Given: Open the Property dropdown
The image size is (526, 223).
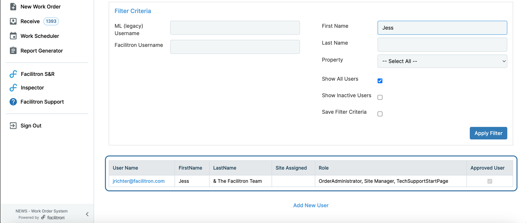Looking at the screenshot, I should coord(442,61).
